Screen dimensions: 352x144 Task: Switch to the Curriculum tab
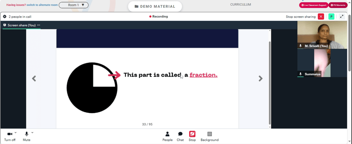[240, 5]
